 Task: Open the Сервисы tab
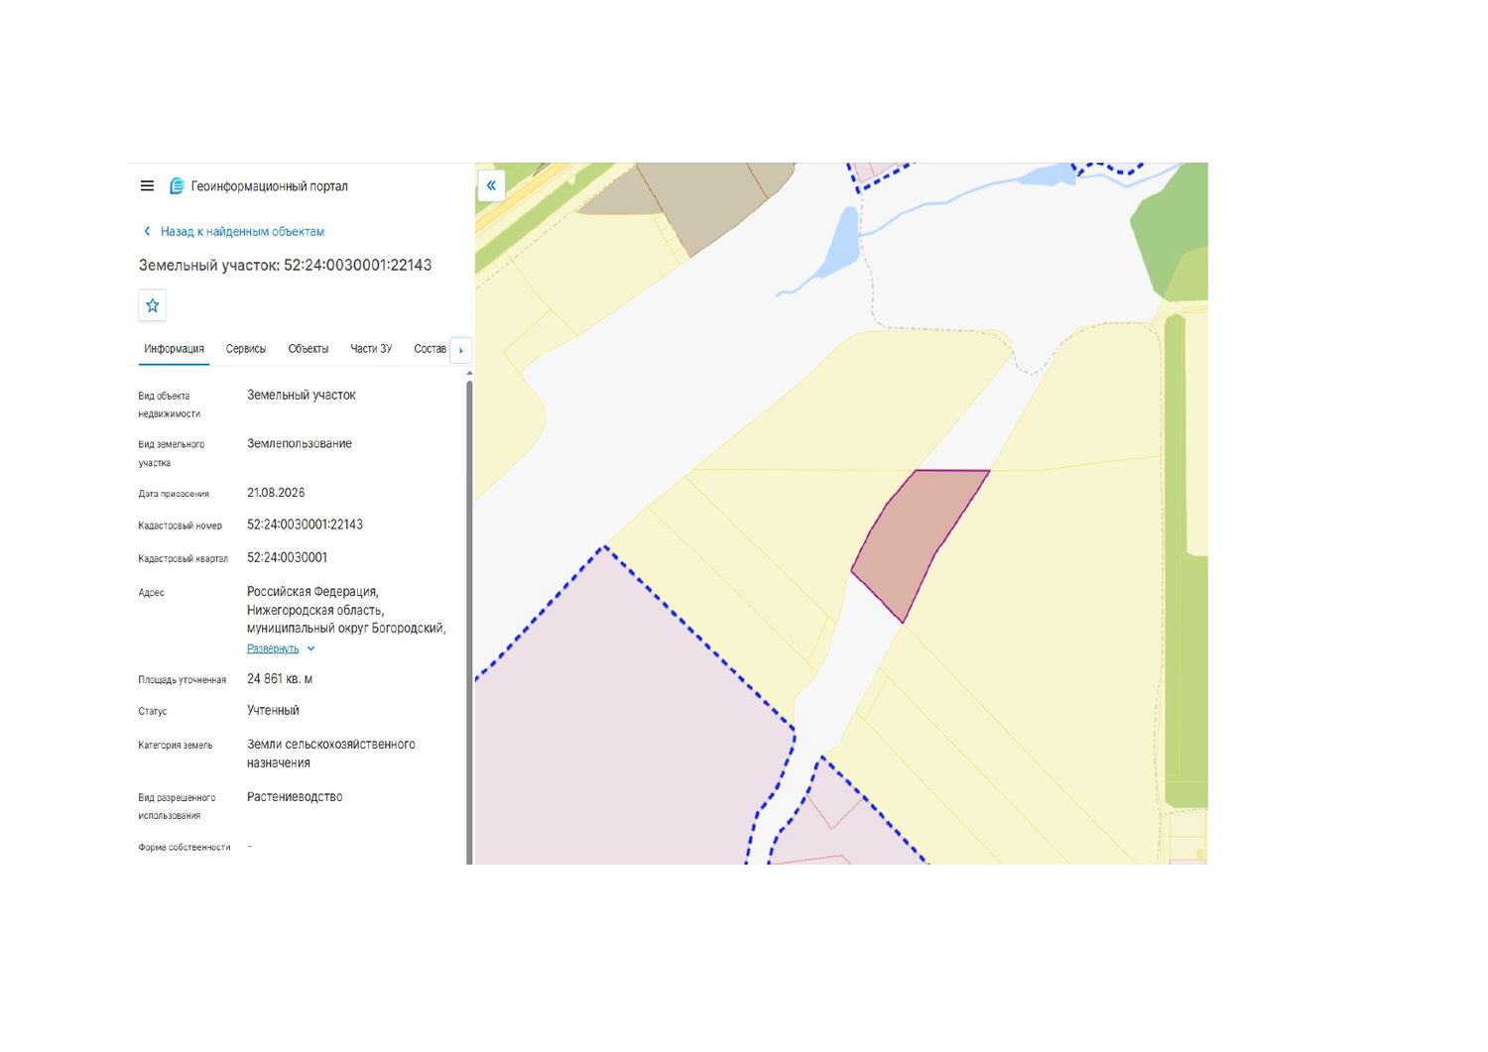(x=246, y=349)
